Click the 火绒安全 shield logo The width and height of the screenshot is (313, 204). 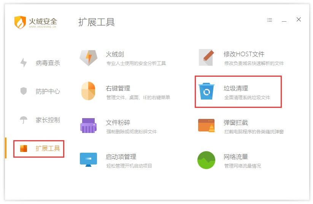coord(20,22)
